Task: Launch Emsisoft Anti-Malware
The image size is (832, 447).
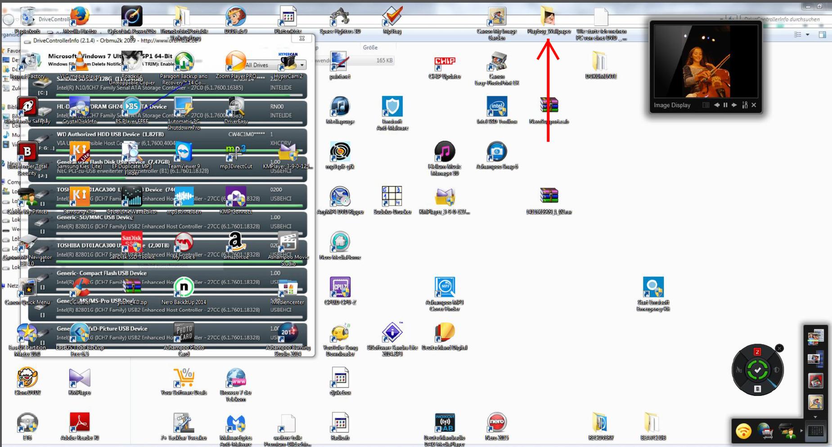Action: coord(392,113)
